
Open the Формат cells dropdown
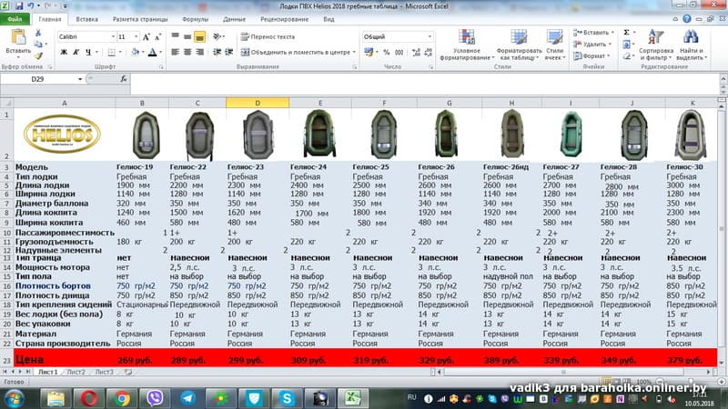point(591,55)
